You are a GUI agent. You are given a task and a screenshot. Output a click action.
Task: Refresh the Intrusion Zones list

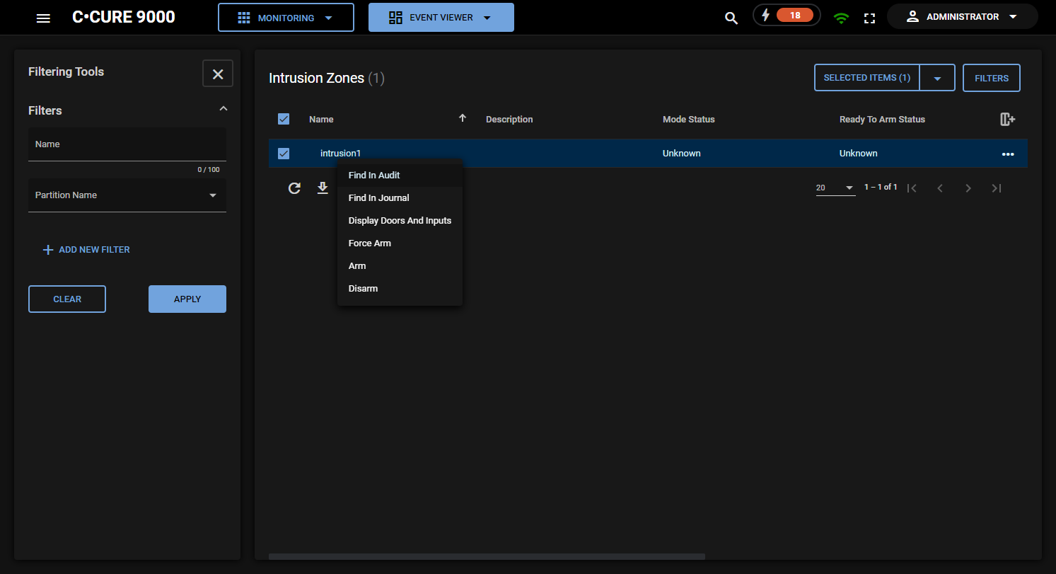[x=295, y=188]
